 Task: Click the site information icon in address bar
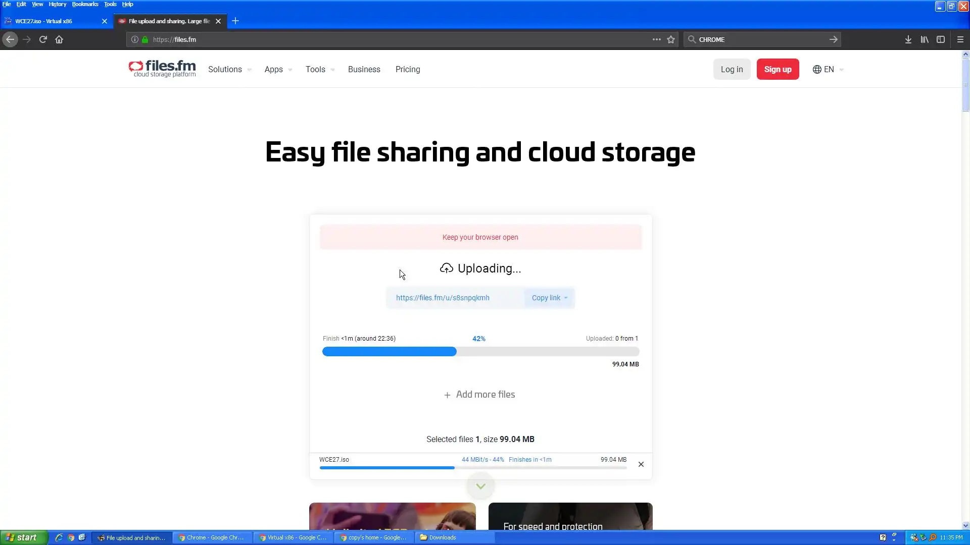[x=135, y=39]
